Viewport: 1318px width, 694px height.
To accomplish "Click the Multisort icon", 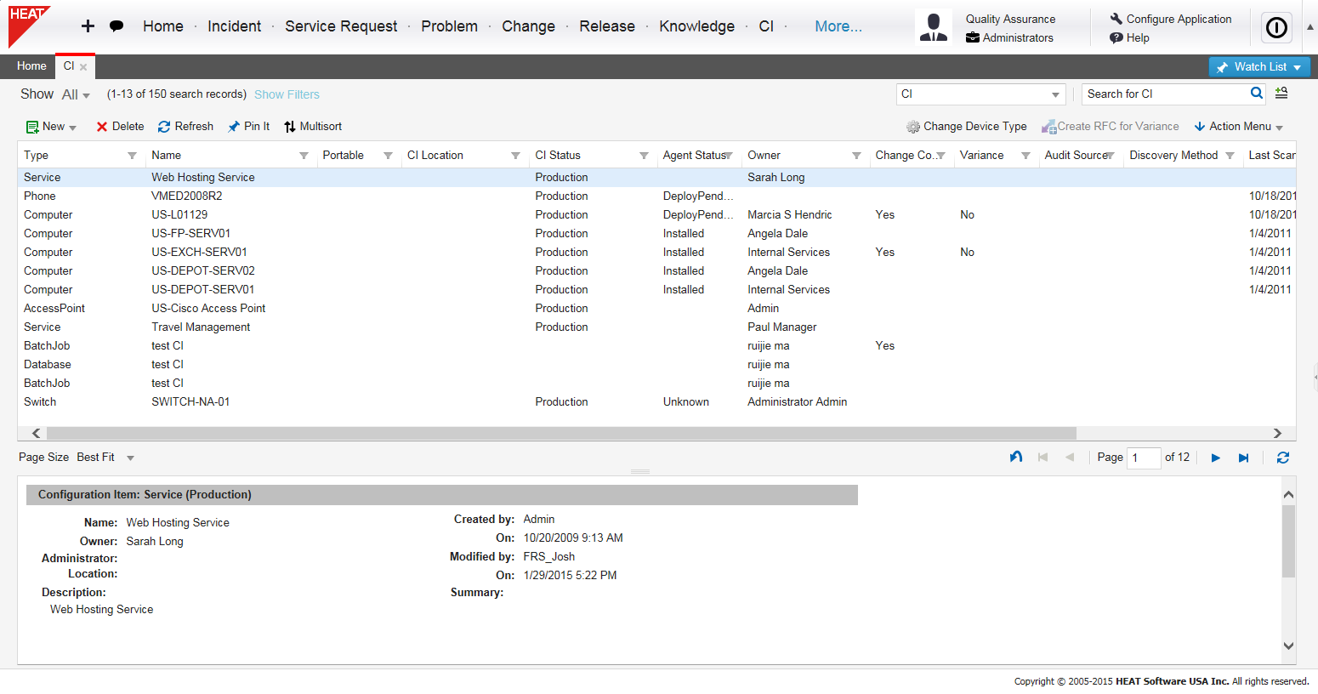I will pos(292,126).
